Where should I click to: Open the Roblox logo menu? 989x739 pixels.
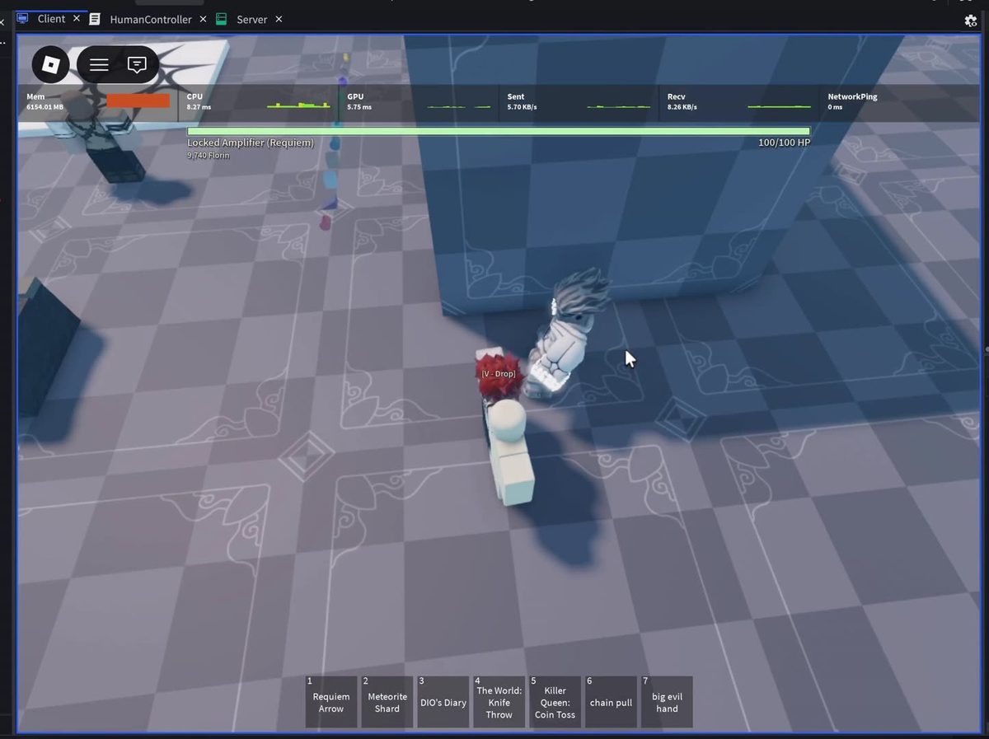pyautogui.click(x=51, y=64)
